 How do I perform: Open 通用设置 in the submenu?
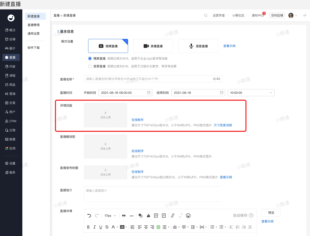pos(34,34)
